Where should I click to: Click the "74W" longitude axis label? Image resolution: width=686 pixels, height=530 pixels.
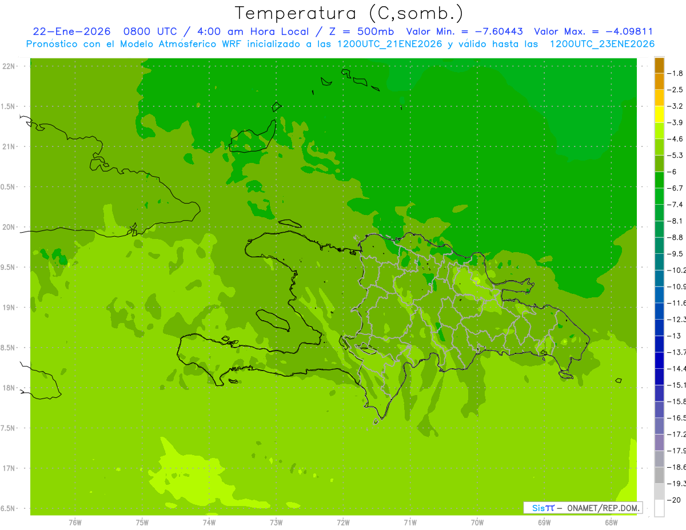209,522
